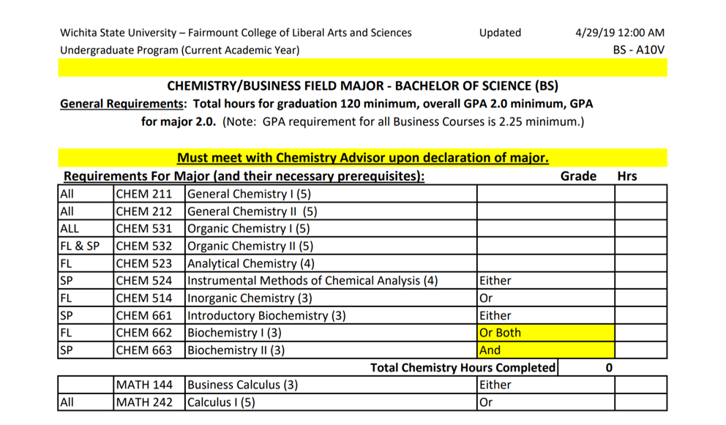Click General Chemistry II (5) title

(252, 211)
